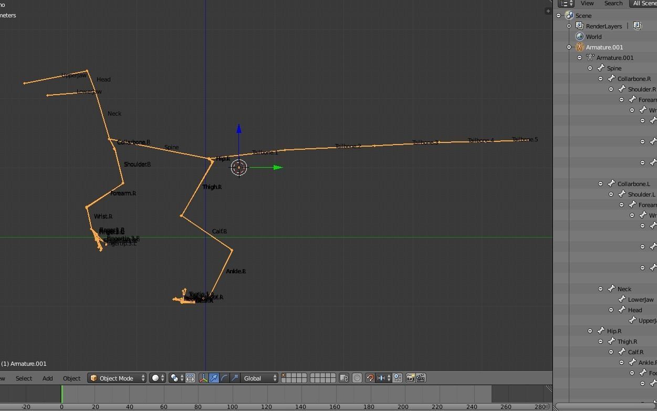
Task: Toggle lock camera and layers to scene
Action: point(344,378)
